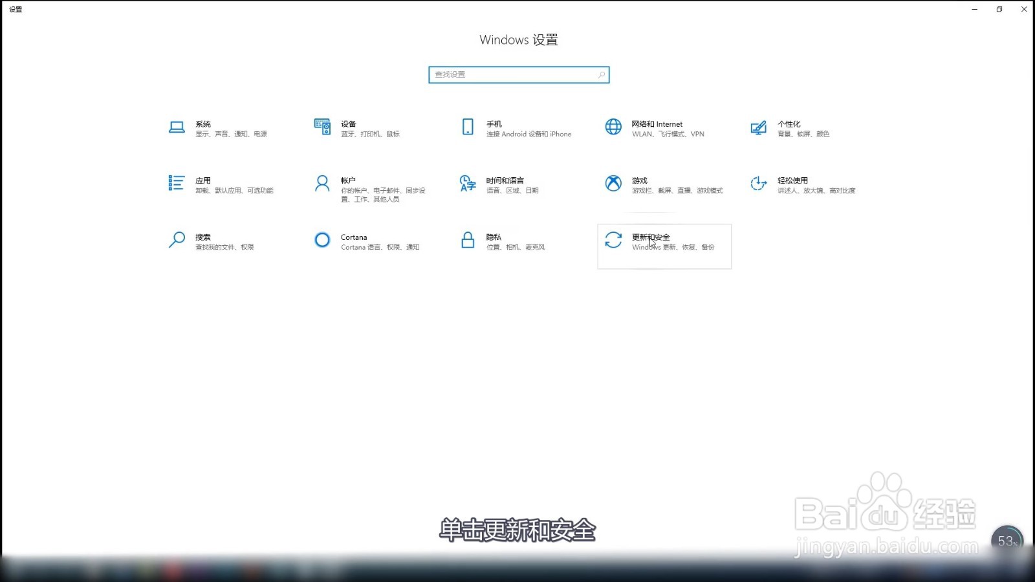This screenshot has width=1035, height=582.
Task: Click Cortana 语言、权限、通知 description
Action: pos(380,248)
